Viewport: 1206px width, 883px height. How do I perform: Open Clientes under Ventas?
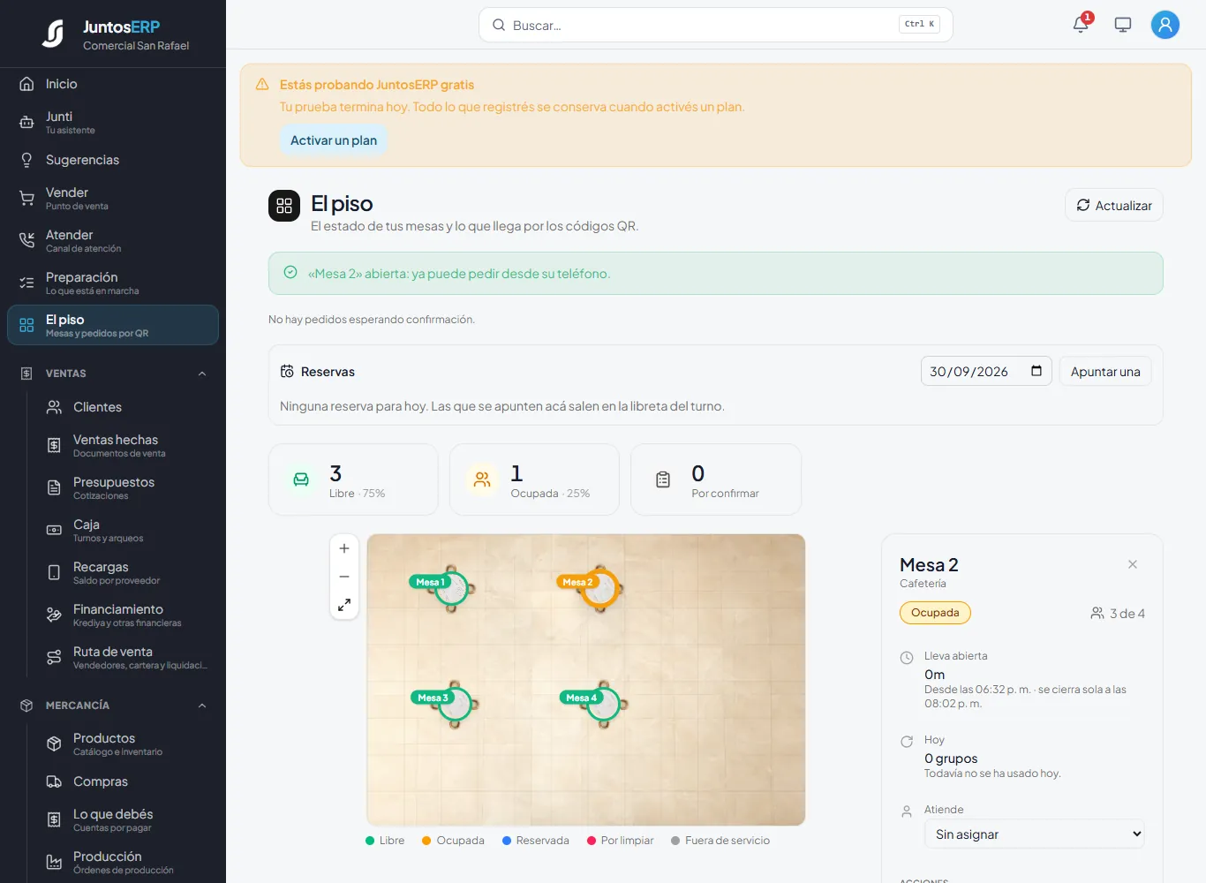(126, 407)
